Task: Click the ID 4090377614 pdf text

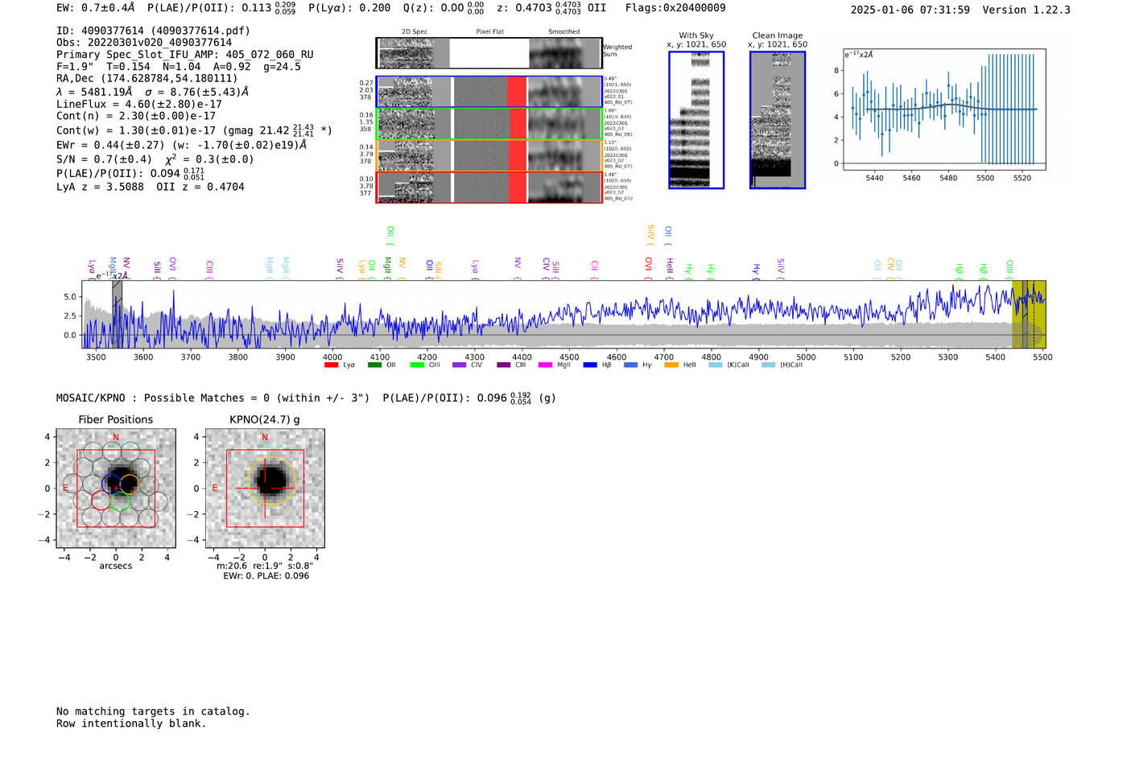Action: (153, 31)
